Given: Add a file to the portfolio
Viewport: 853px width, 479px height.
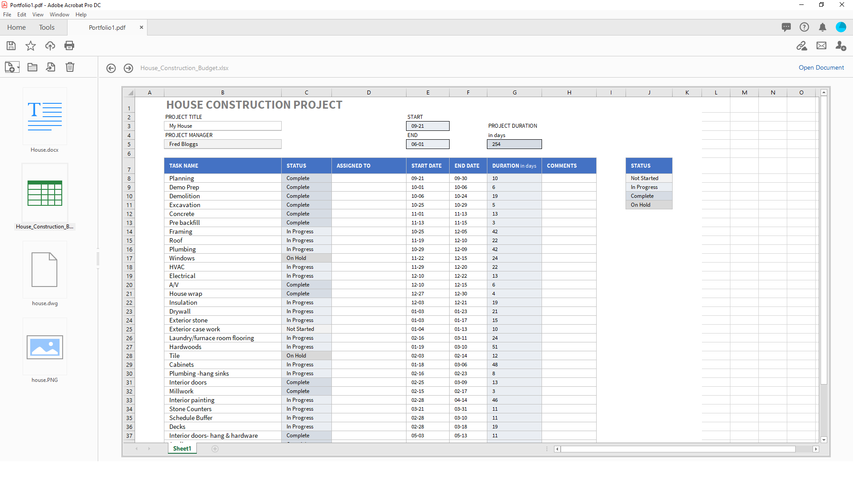Looking at the screenshot, I should point(10,66).
